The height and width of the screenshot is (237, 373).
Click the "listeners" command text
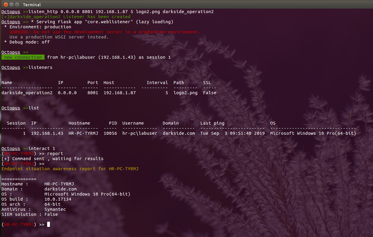pos(40,67)
